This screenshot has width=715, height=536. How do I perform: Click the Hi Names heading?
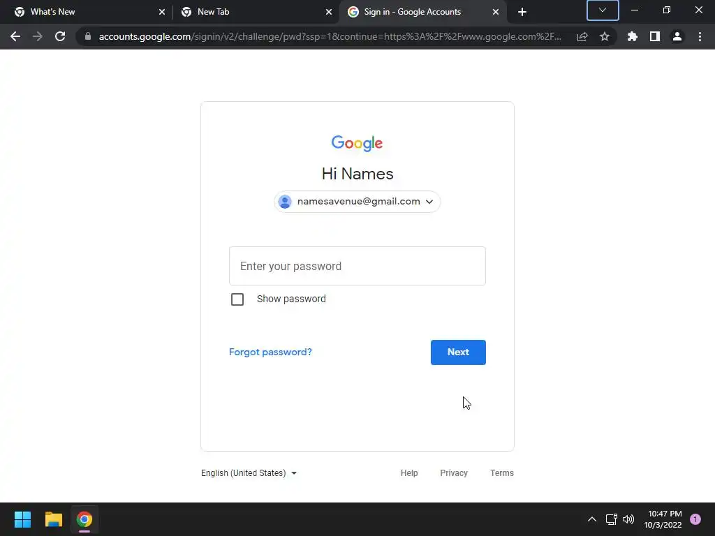tap(357, 174)
